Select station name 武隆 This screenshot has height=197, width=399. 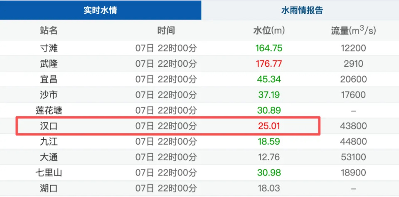click(x=49, y=63)
